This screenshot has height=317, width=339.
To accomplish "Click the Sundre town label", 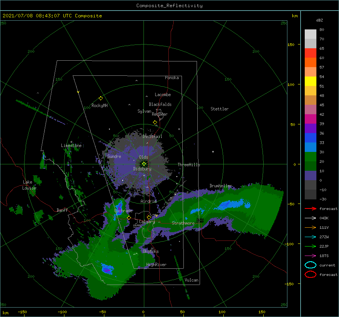I will pyautogui.click(x=114, y=156).
